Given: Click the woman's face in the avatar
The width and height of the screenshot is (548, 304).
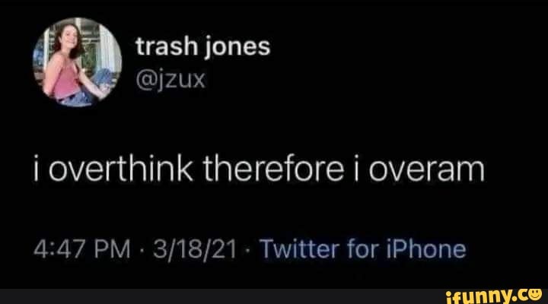Looking at the screenshot, I should [70, 36].
